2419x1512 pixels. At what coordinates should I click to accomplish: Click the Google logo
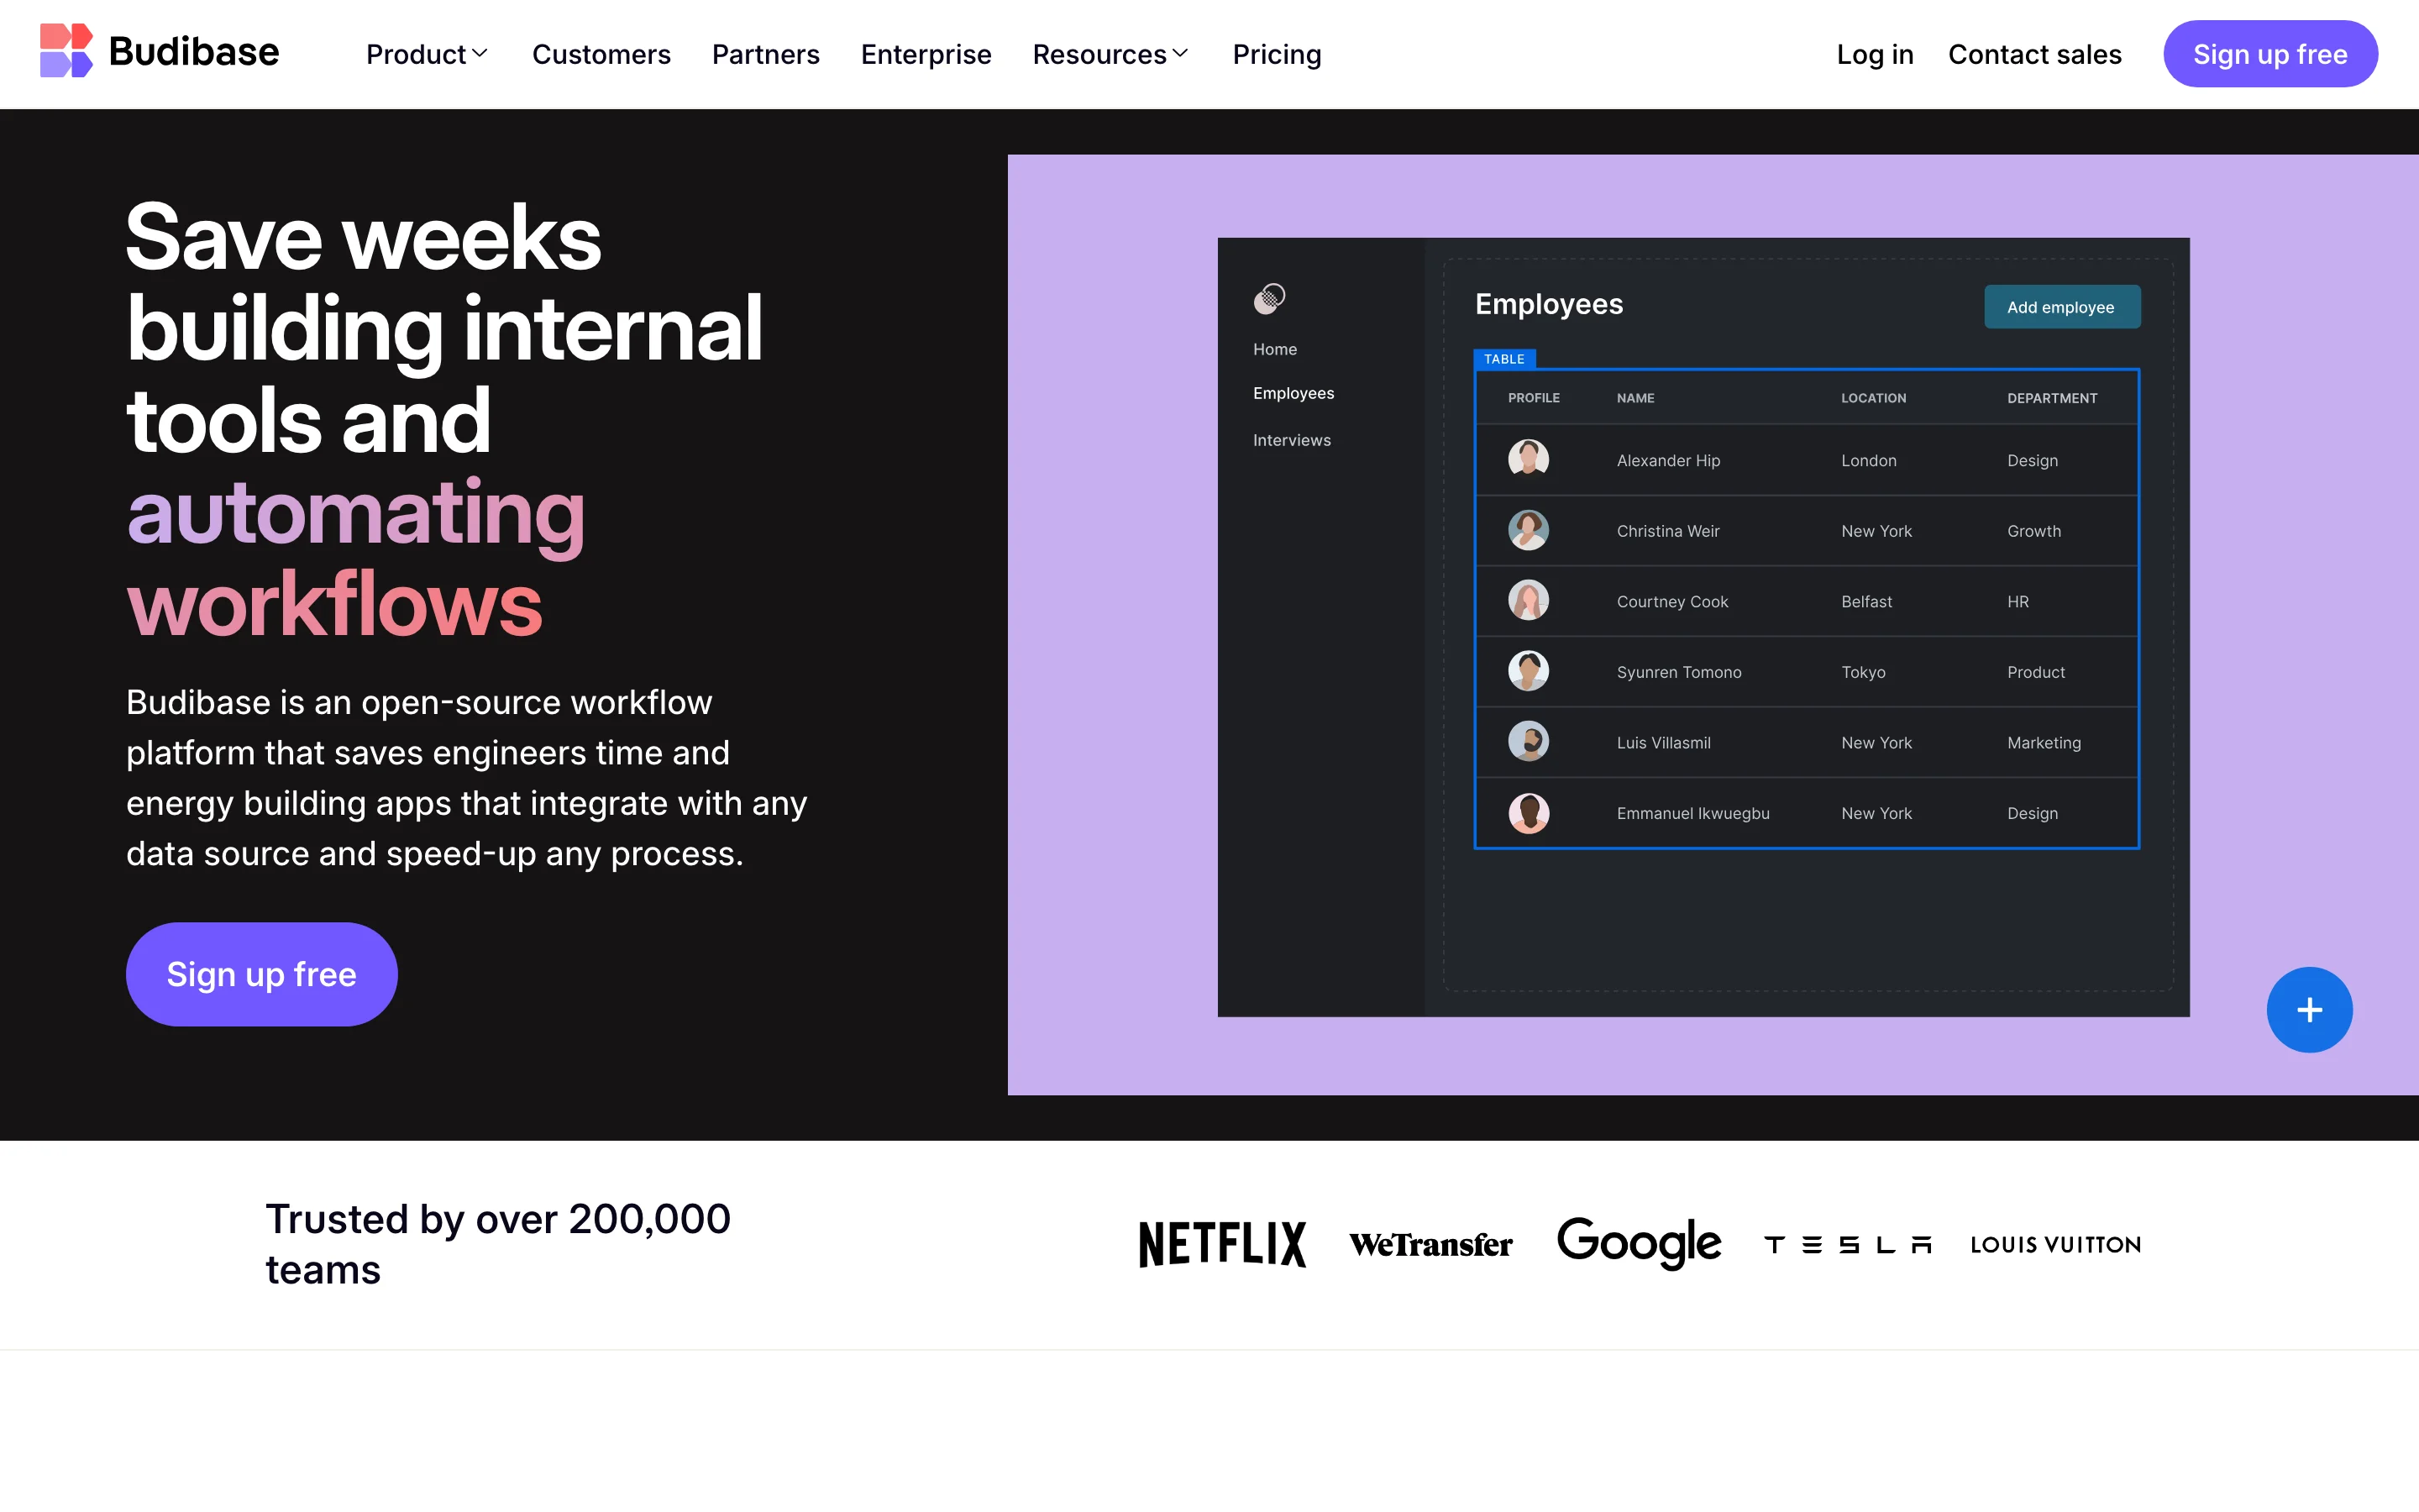point(1639,1242)
